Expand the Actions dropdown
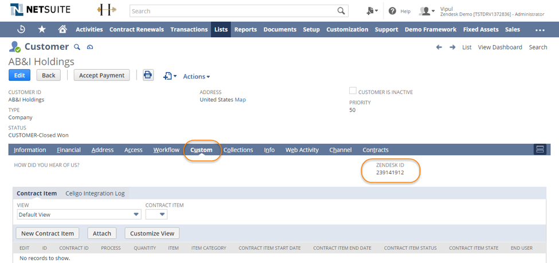Viewport: 559px width, 263px height. [197, 76]
